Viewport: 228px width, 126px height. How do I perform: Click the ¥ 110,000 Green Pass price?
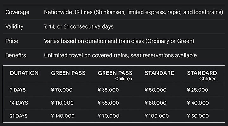coord(62,103)
